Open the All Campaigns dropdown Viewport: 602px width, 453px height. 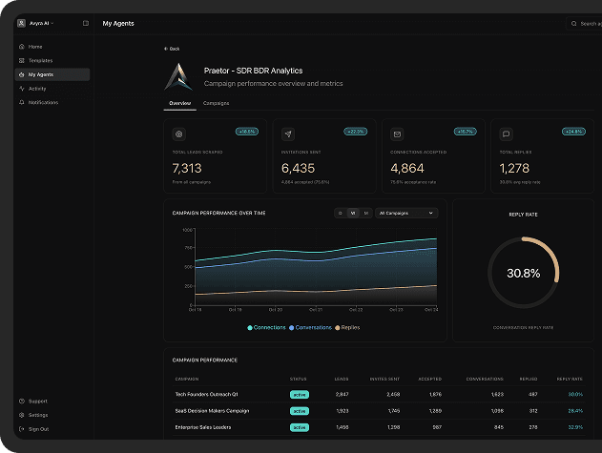tap(406, 213)
